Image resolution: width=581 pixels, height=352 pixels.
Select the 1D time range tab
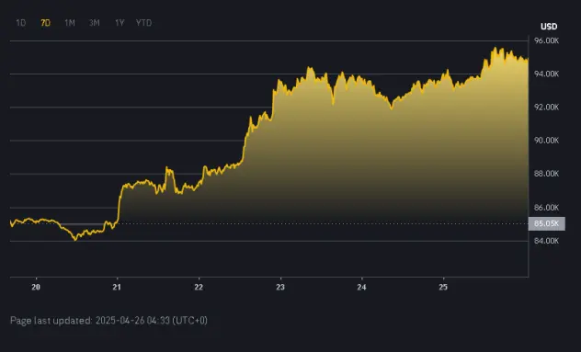click(21, 23)
